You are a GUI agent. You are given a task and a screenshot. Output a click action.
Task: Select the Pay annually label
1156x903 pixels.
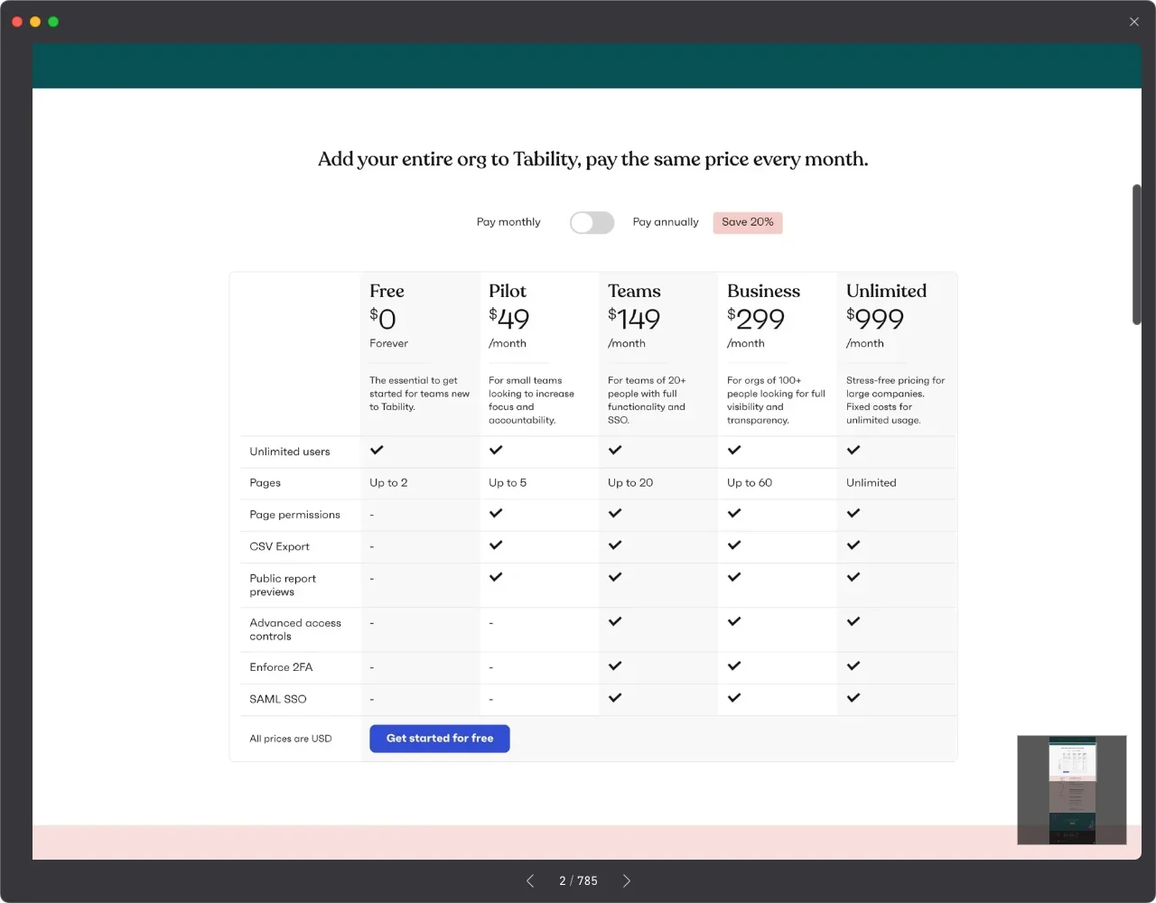(x=666, y=222)
